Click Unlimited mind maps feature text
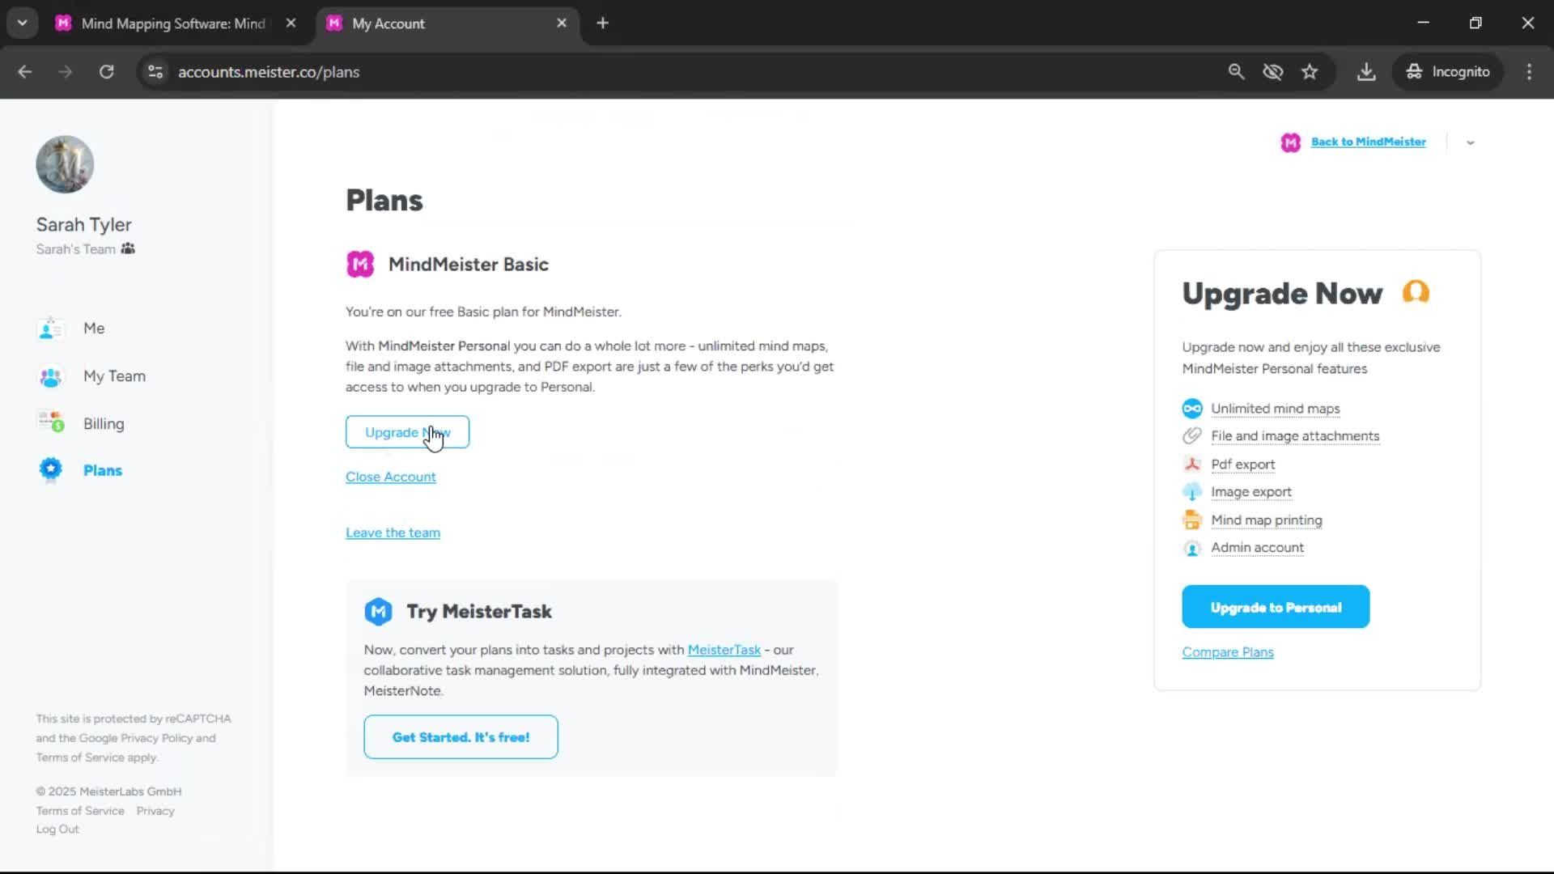The width and height of the screenshot is (1554, 874). pos(1276,409)
